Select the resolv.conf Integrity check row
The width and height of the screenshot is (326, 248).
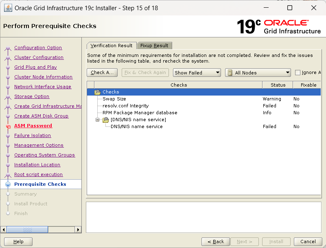(204, 106)
